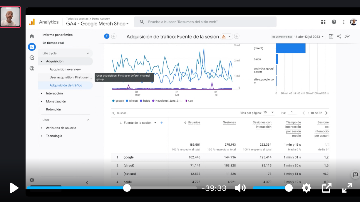The image size is (360, 202).
Task: Add a comparison plus icon beside T
Action: [x=114, y=36]
